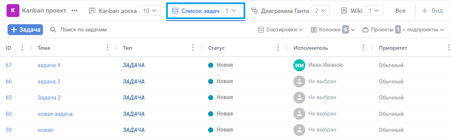Open task link задача 4
451x139 pixels.
pos(49,65)
